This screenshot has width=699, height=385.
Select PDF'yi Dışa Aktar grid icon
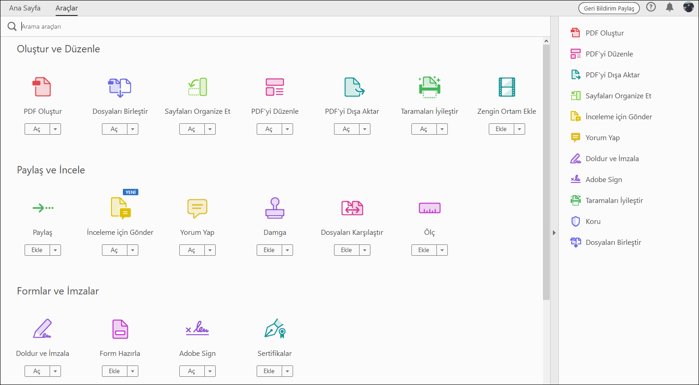(x=354, y=87)
